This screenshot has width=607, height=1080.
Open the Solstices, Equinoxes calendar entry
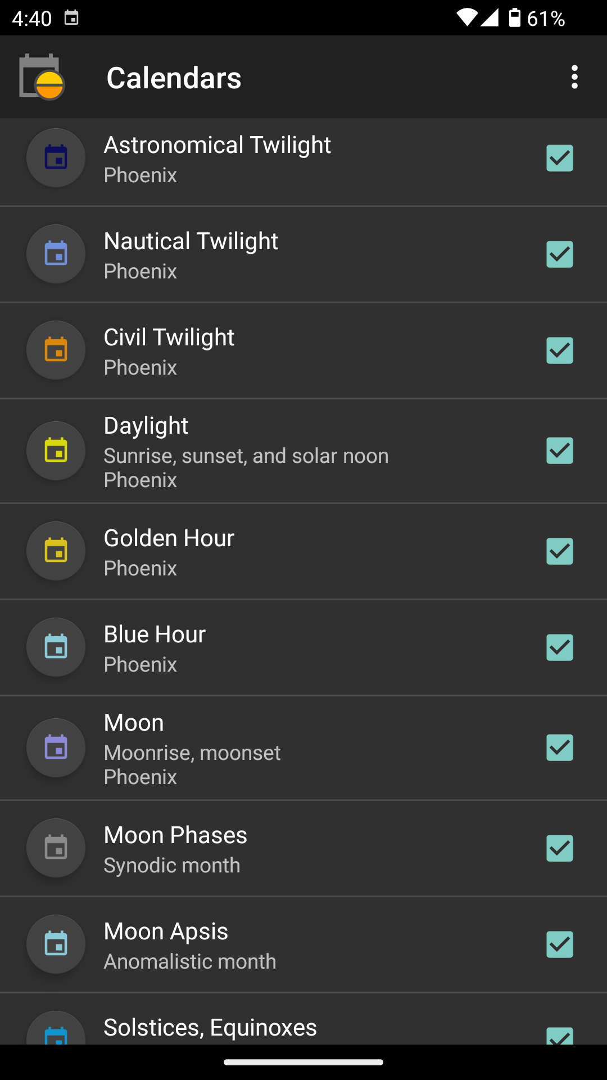210,1028
